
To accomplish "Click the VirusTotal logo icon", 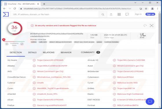I will tap(6, 14).
